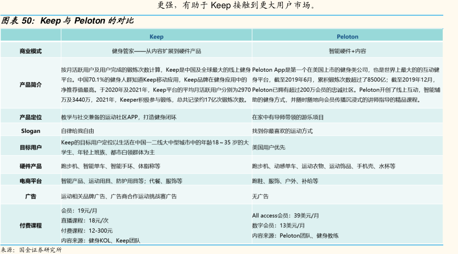Click Keep's slogan 自律给我自由

[x=77, y=131]
